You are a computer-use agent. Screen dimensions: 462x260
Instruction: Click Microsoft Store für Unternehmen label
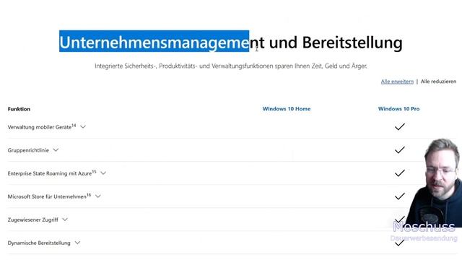tap(49, 196)
